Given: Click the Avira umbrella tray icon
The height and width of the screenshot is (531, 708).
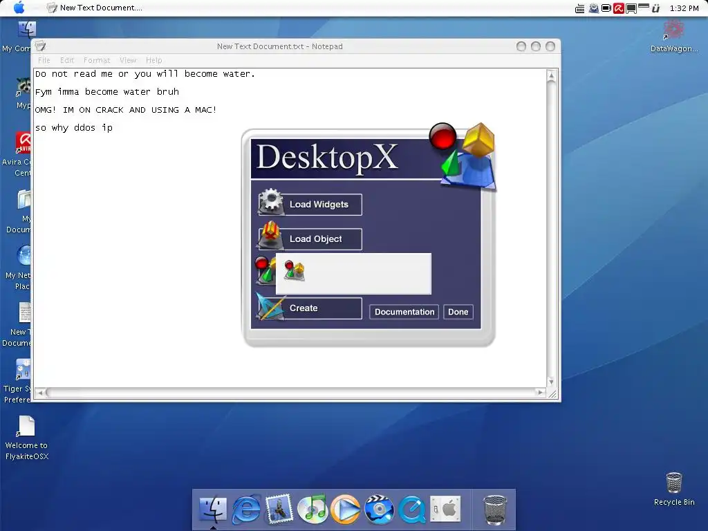Looking at the screenshot, I should click(619, 8).
